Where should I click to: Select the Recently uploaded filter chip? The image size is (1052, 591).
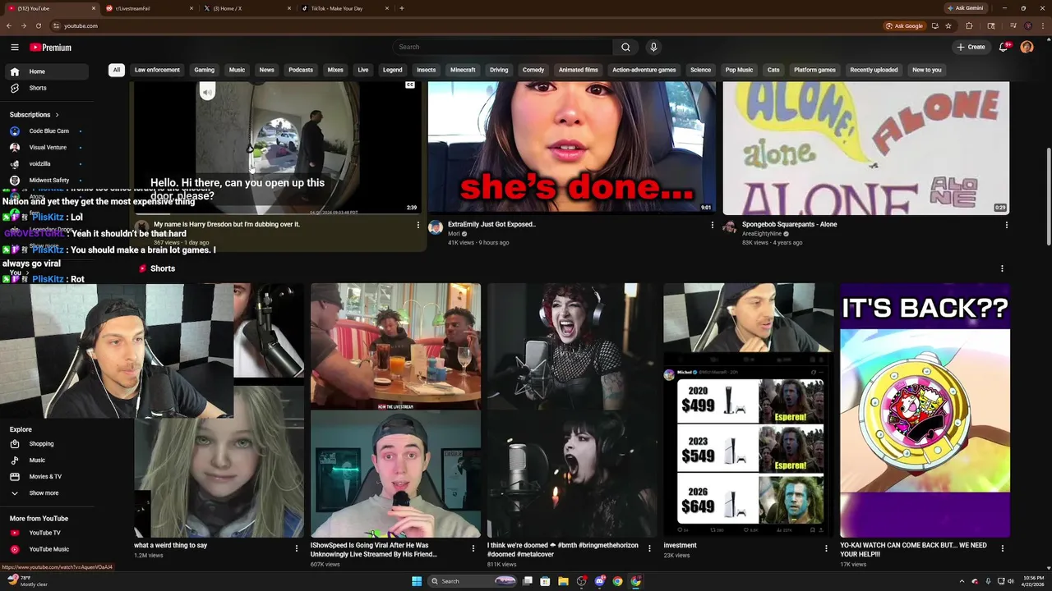pos(874,70)
